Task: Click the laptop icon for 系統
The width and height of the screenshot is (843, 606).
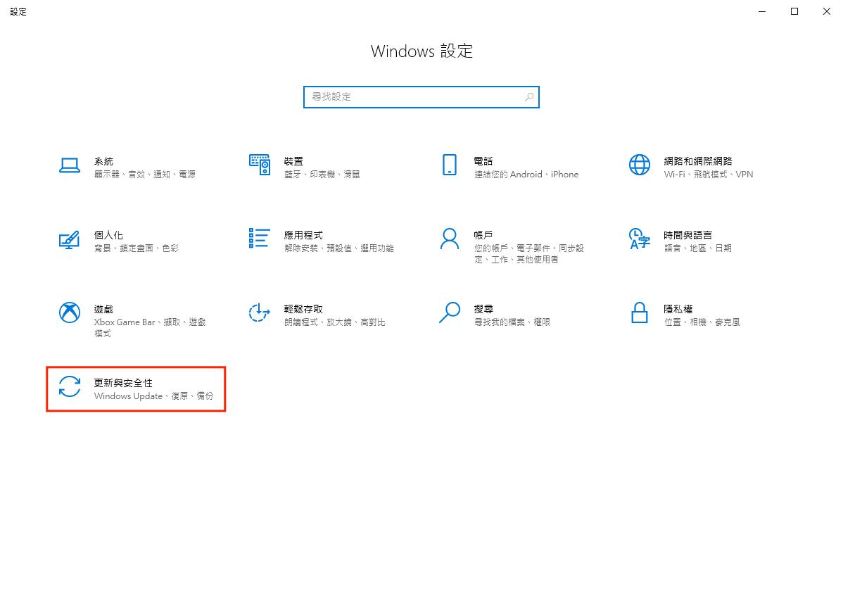Action: click(69, 165)
